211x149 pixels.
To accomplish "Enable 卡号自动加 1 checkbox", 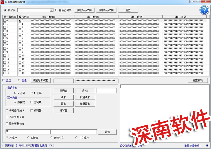I will tap(7, 111).
